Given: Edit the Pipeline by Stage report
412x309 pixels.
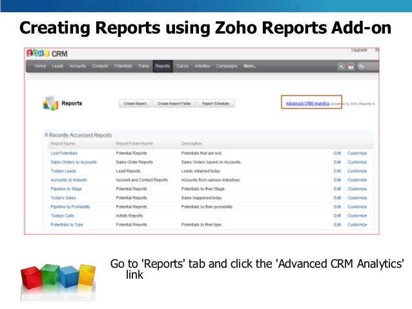Looking at the screenshot, I should pyautogui.click(x=337, y=189).
